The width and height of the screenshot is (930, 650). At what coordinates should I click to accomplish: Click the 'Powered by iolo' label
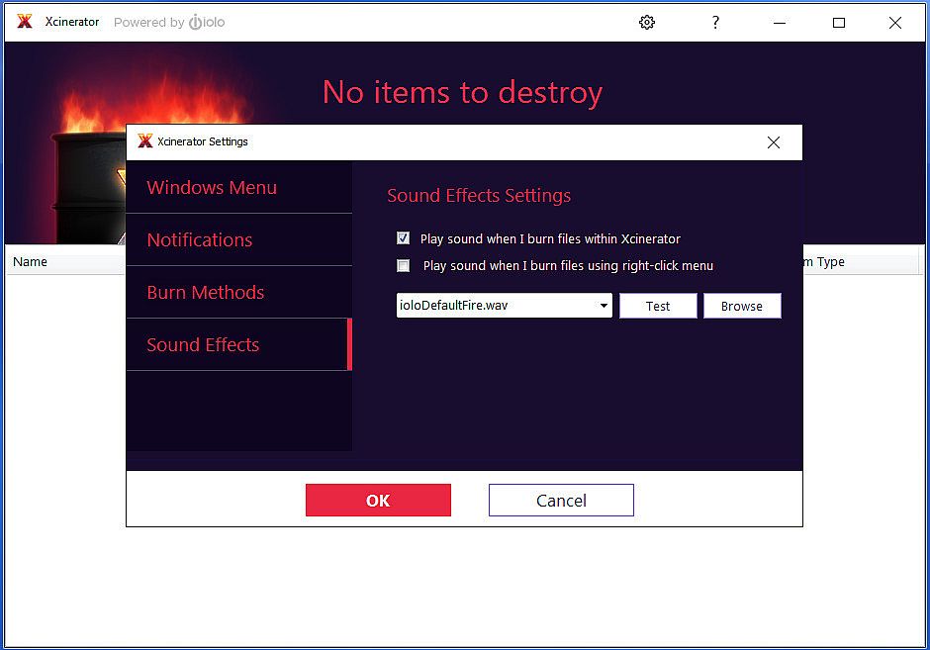click(x=169, y=23)
